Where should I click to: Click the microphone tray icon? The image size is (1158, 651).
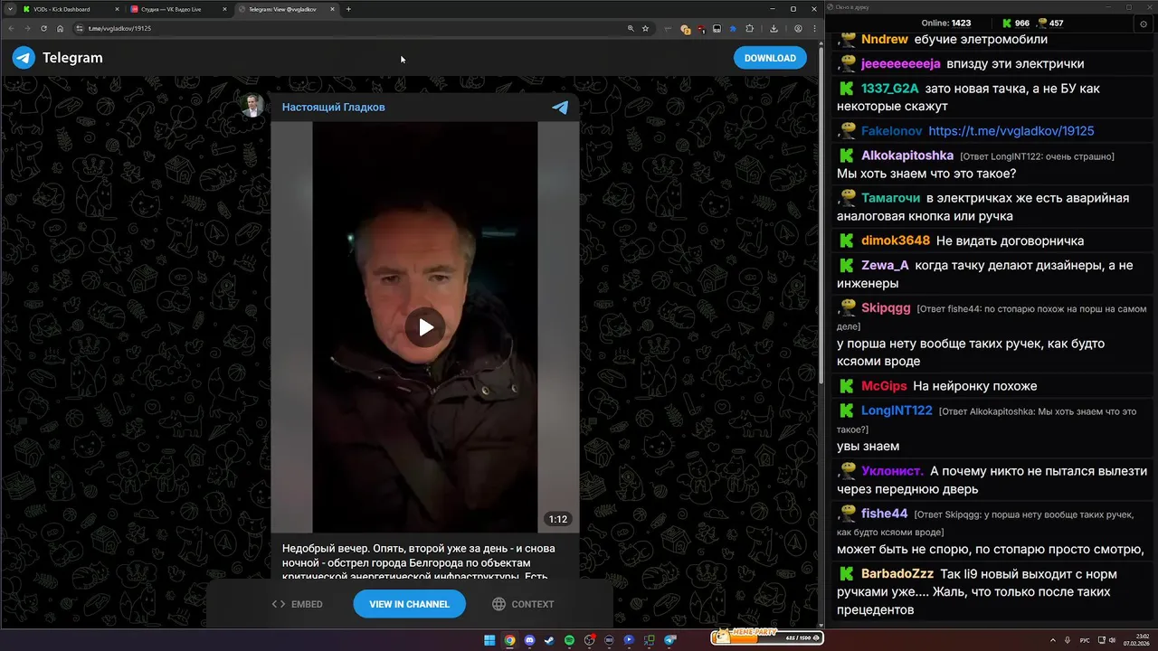[1068, 640]
